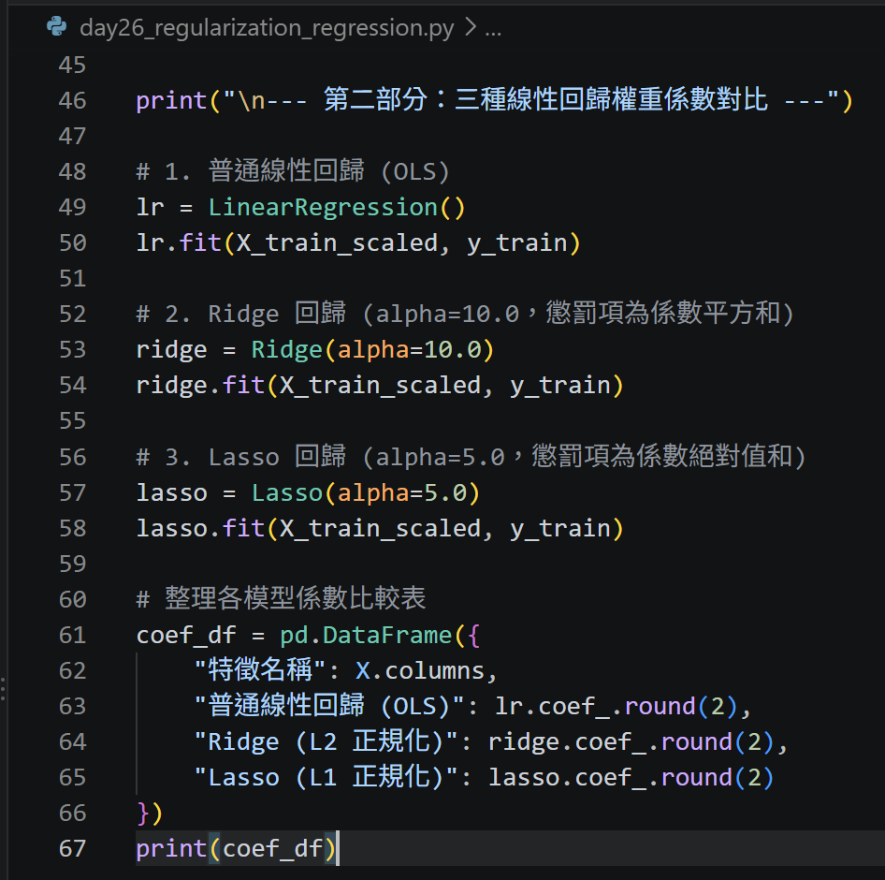The width and height of the screenshot is (885, 880).
Task: Click the coef_df variable on line 61
Action: coord(186,635)
